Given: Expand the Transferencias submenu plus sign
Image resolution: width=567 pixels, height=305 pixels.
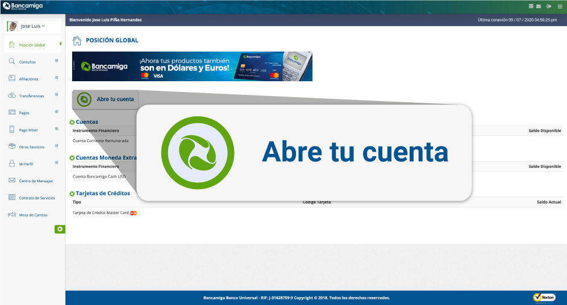Looking at the screenshot, I should click(56, 94).
